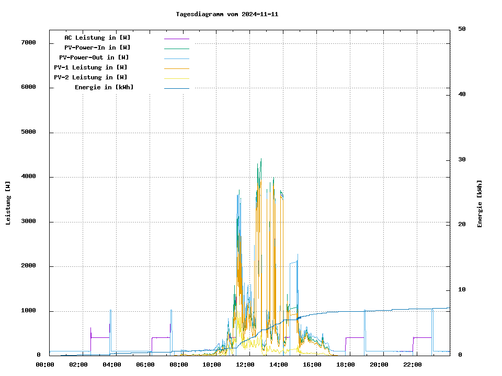
Task: Click the 12:00 tick label on the time axis
Action: 245,365
